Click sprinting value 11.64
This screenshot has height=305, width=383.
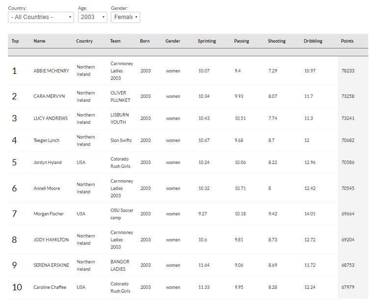pos(204,265)
